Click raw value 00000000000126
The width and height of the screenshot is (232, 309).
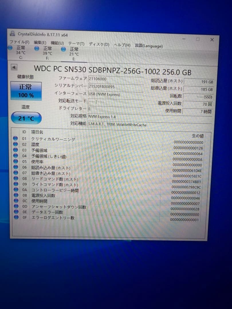coord(188,148)
